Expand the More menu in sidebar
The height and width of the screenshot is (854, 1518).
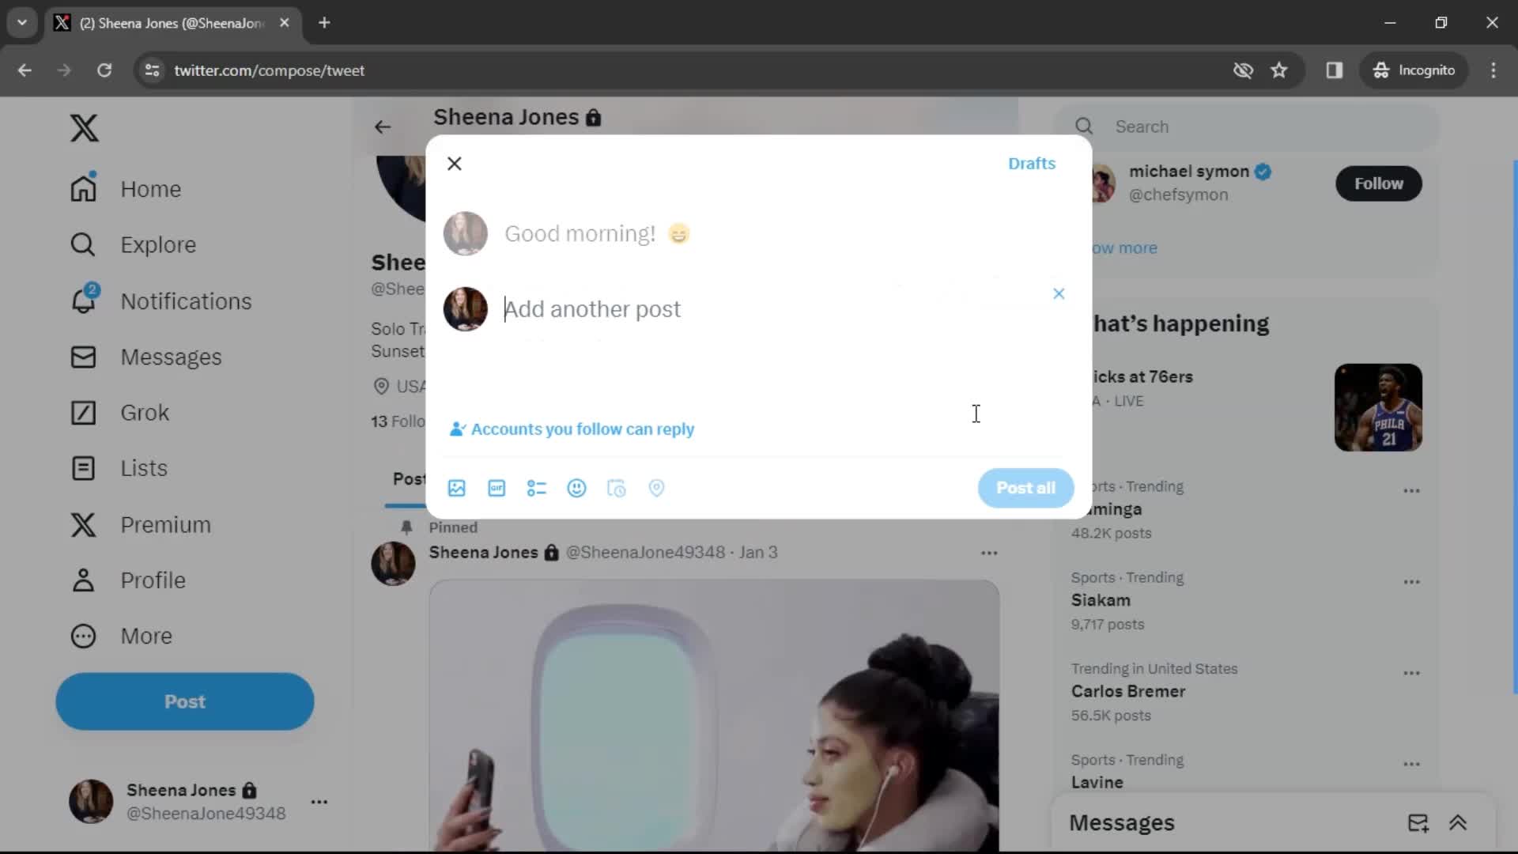(146, 635)
